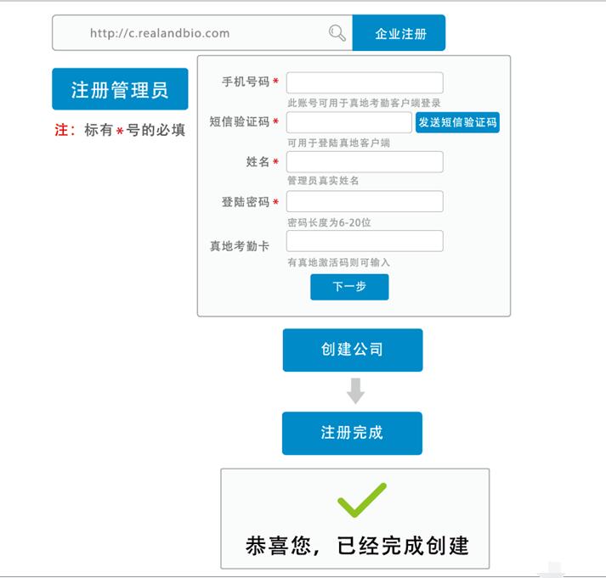Click the 企业注册 button

point(399,33)
